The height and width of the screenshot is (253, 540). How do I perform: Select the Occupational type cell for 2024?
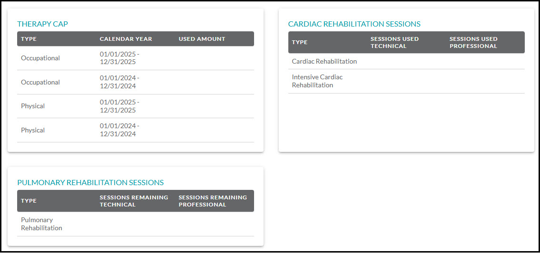[x=40, y=82]
